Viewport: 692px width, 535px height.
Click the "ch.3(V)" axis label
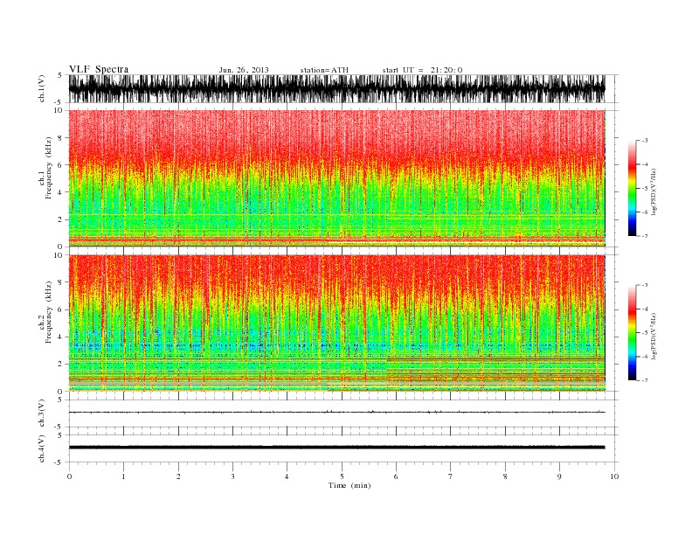pos(42,413)
